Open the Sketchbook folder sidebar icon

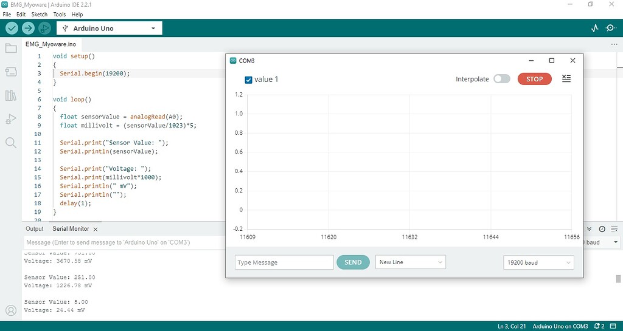coord(11,49)
